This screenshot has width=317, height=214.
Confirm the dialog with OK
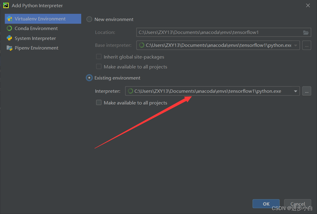pyautogui.click(x=266, y=204)
